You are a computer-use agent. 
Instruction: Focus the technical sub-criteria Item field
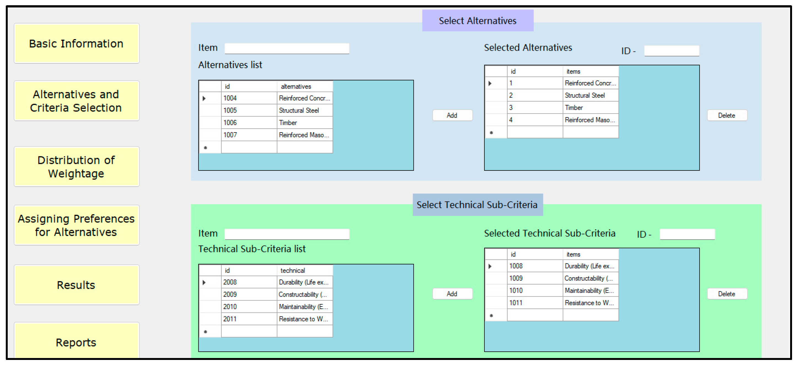(287, 234)
